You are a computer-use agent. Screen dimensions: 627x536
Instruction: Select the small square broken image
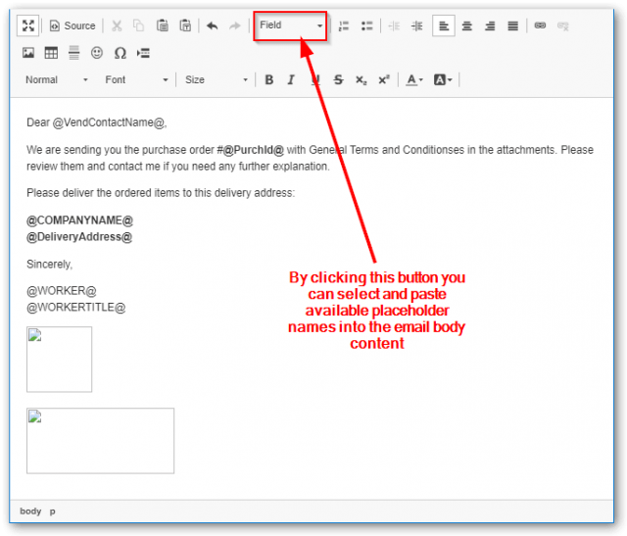[59, 360]
